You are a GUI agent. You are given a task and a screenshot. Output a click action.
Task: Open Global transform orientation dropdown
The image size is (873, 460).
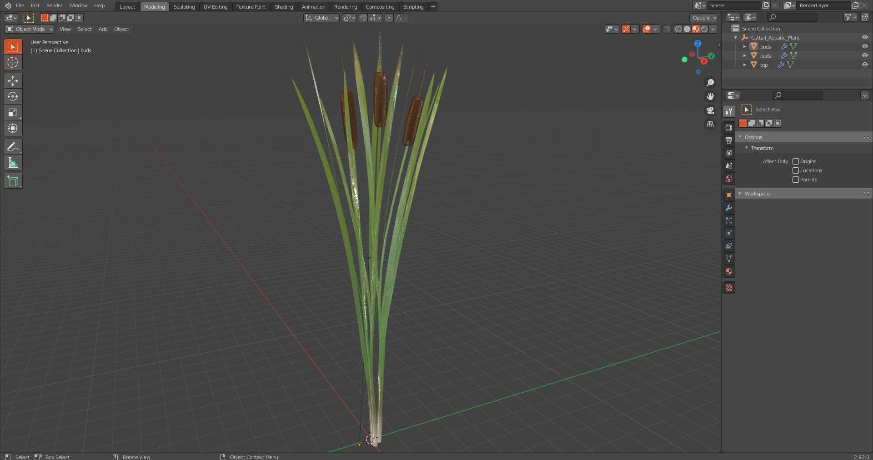pyautogui.click(x=321, y=18)
